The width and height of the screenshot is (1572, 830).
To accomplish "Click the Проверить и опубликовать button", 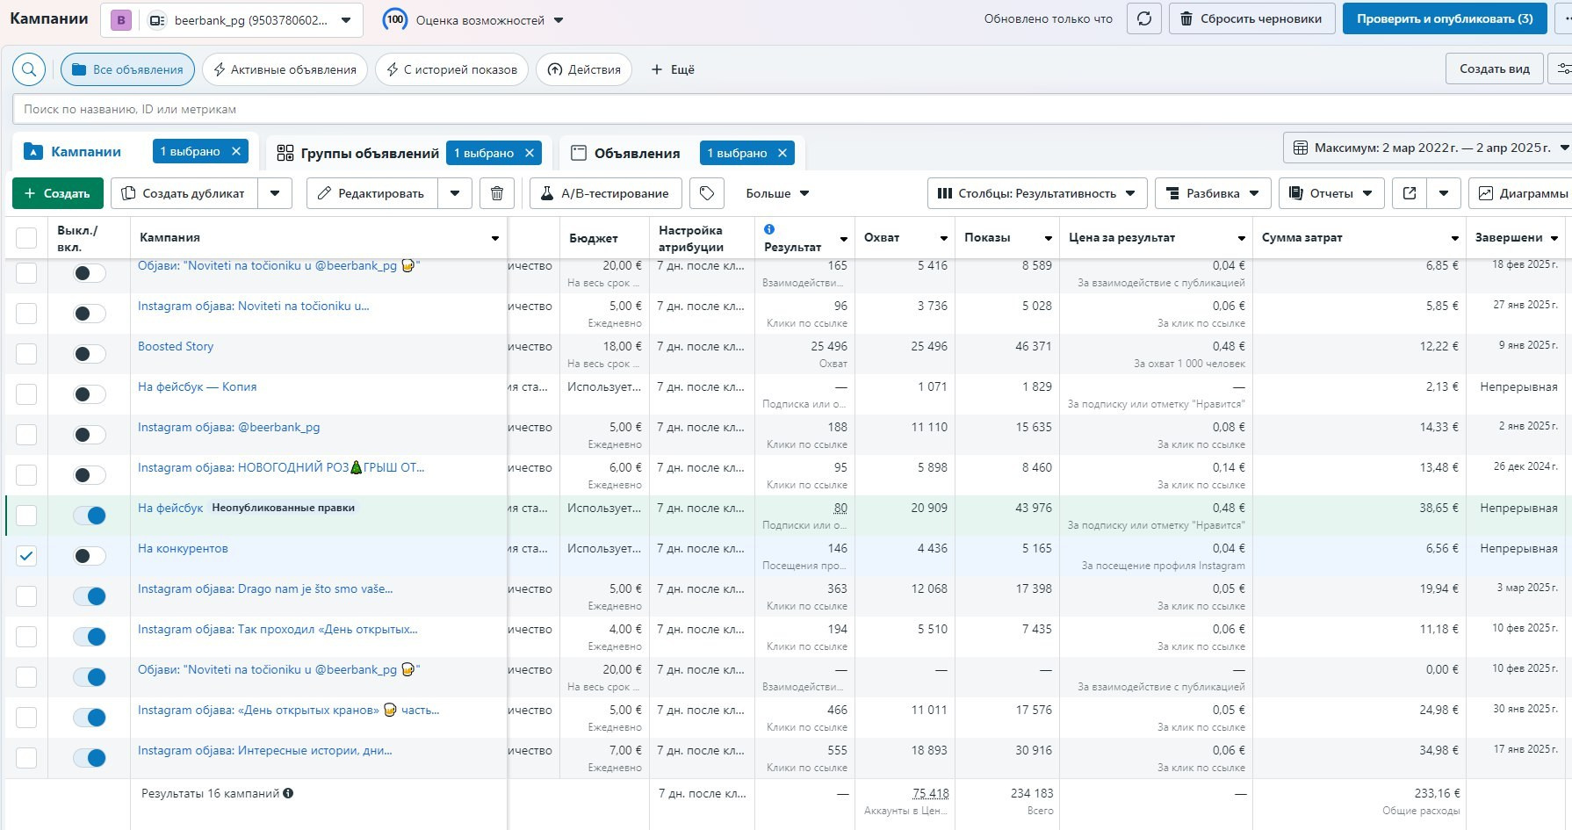I will [x=1444, y=18].
